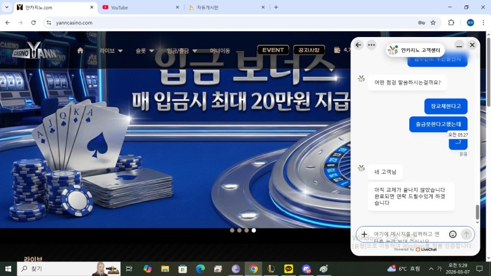The width and height of the screenshot is (491, 276).
Task: Click the '아직 교체가 끝나지 않았습니다' message
Action: coord(411,196)
